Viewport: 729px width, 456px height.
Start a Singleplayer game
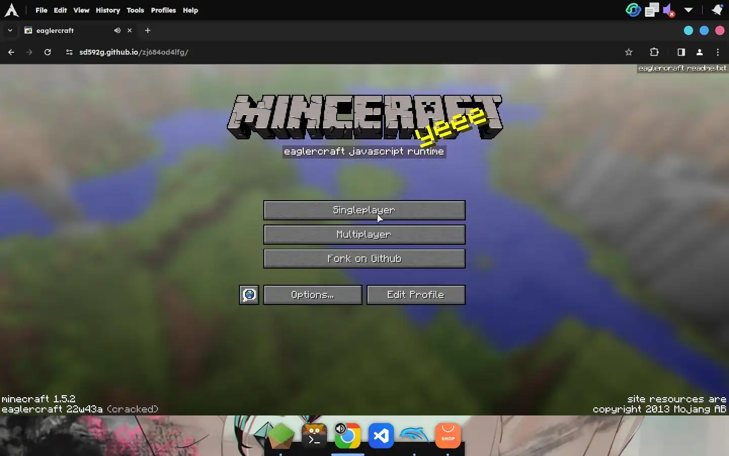click(x=364, y=210)
